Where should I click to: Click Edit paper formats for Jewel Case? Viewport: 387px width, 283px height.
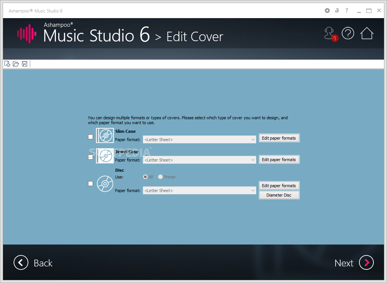279,160
